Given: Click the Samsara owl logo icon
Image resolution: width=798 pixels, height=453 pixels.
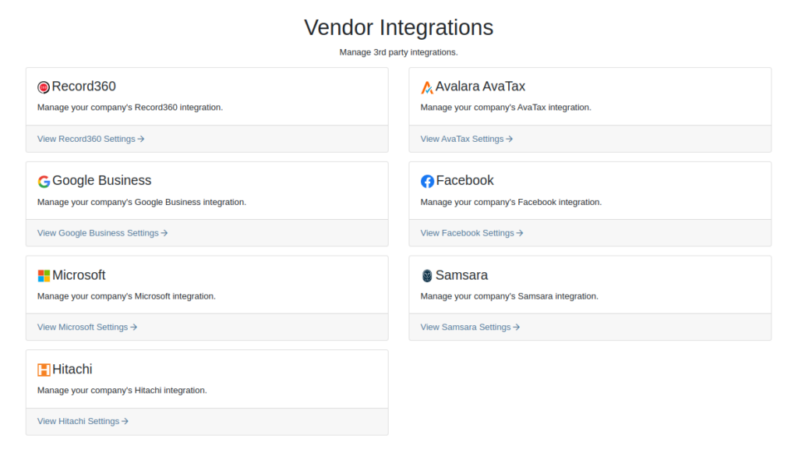Looking at the screenshot, I should tap(427, 276).
